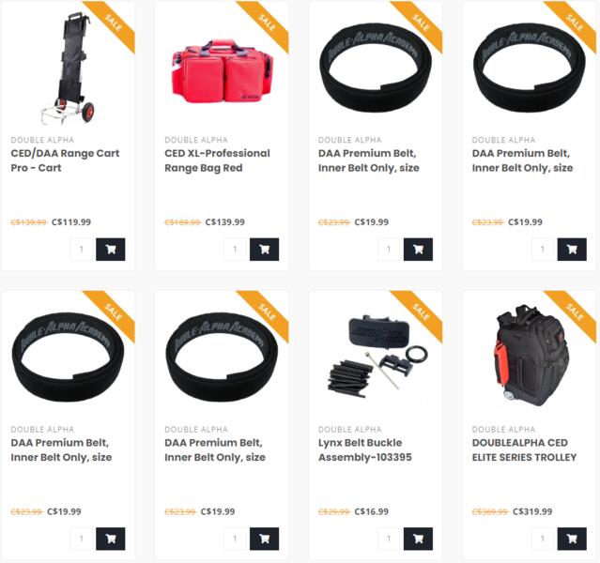Open Lynx Belt Buckle Assembly-103395 link
600x563 pixels.
(x=365, y=449)
